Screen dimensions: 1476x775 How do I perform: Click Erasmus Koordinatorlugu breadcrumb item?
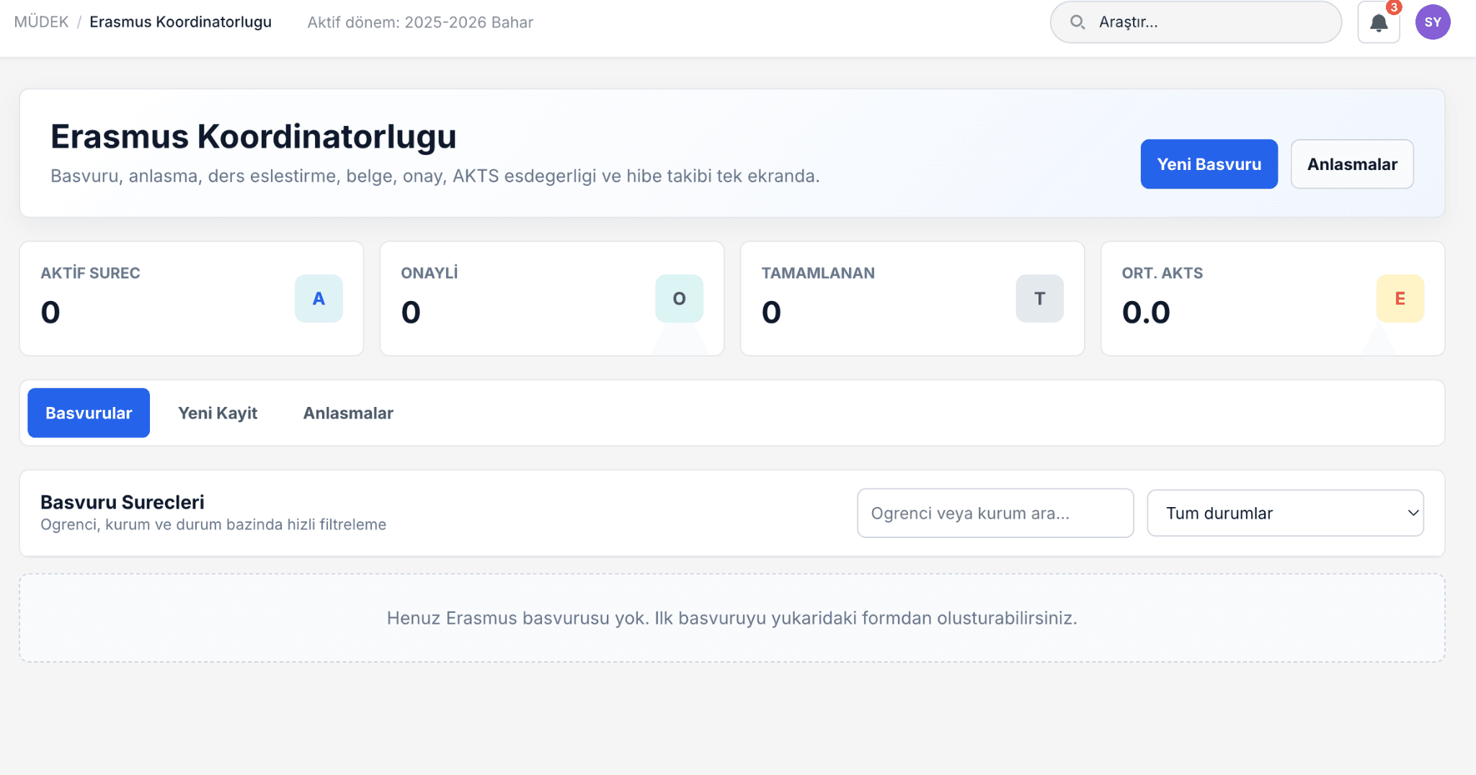[x=180, y=22]
